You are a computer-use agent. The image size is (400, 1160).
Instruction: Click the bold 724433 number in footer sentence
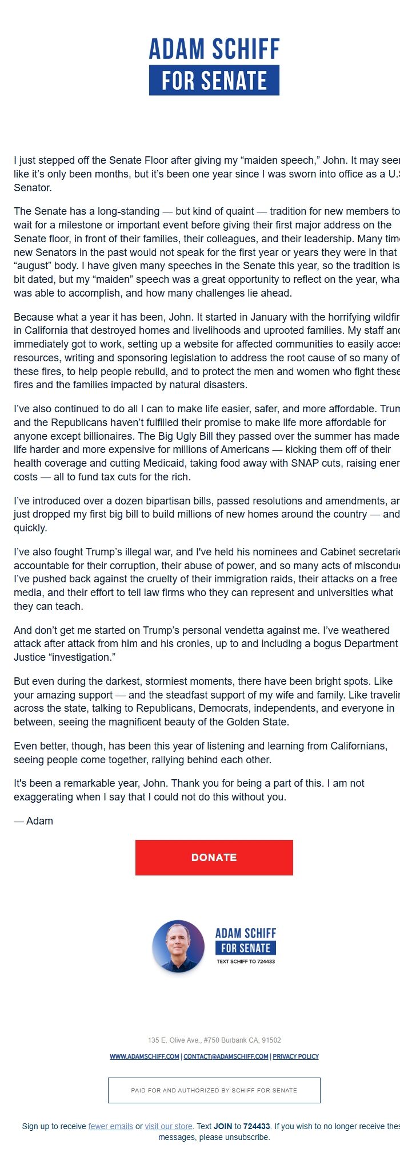coord(257,1126)
